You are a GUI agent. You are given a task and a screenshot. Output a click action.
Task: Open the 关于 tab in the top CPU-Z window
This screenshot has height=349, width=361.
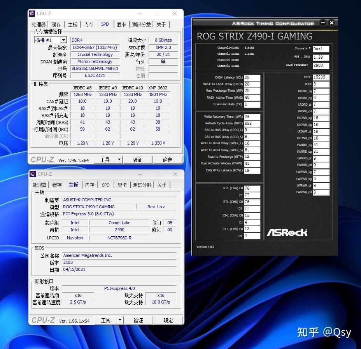(161, 24)
